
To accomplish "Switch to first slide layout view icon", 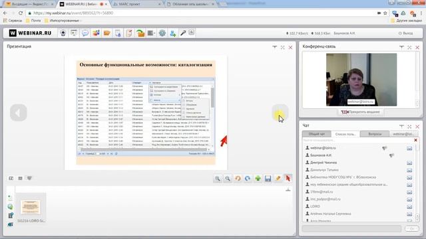I will coord(11,179).
